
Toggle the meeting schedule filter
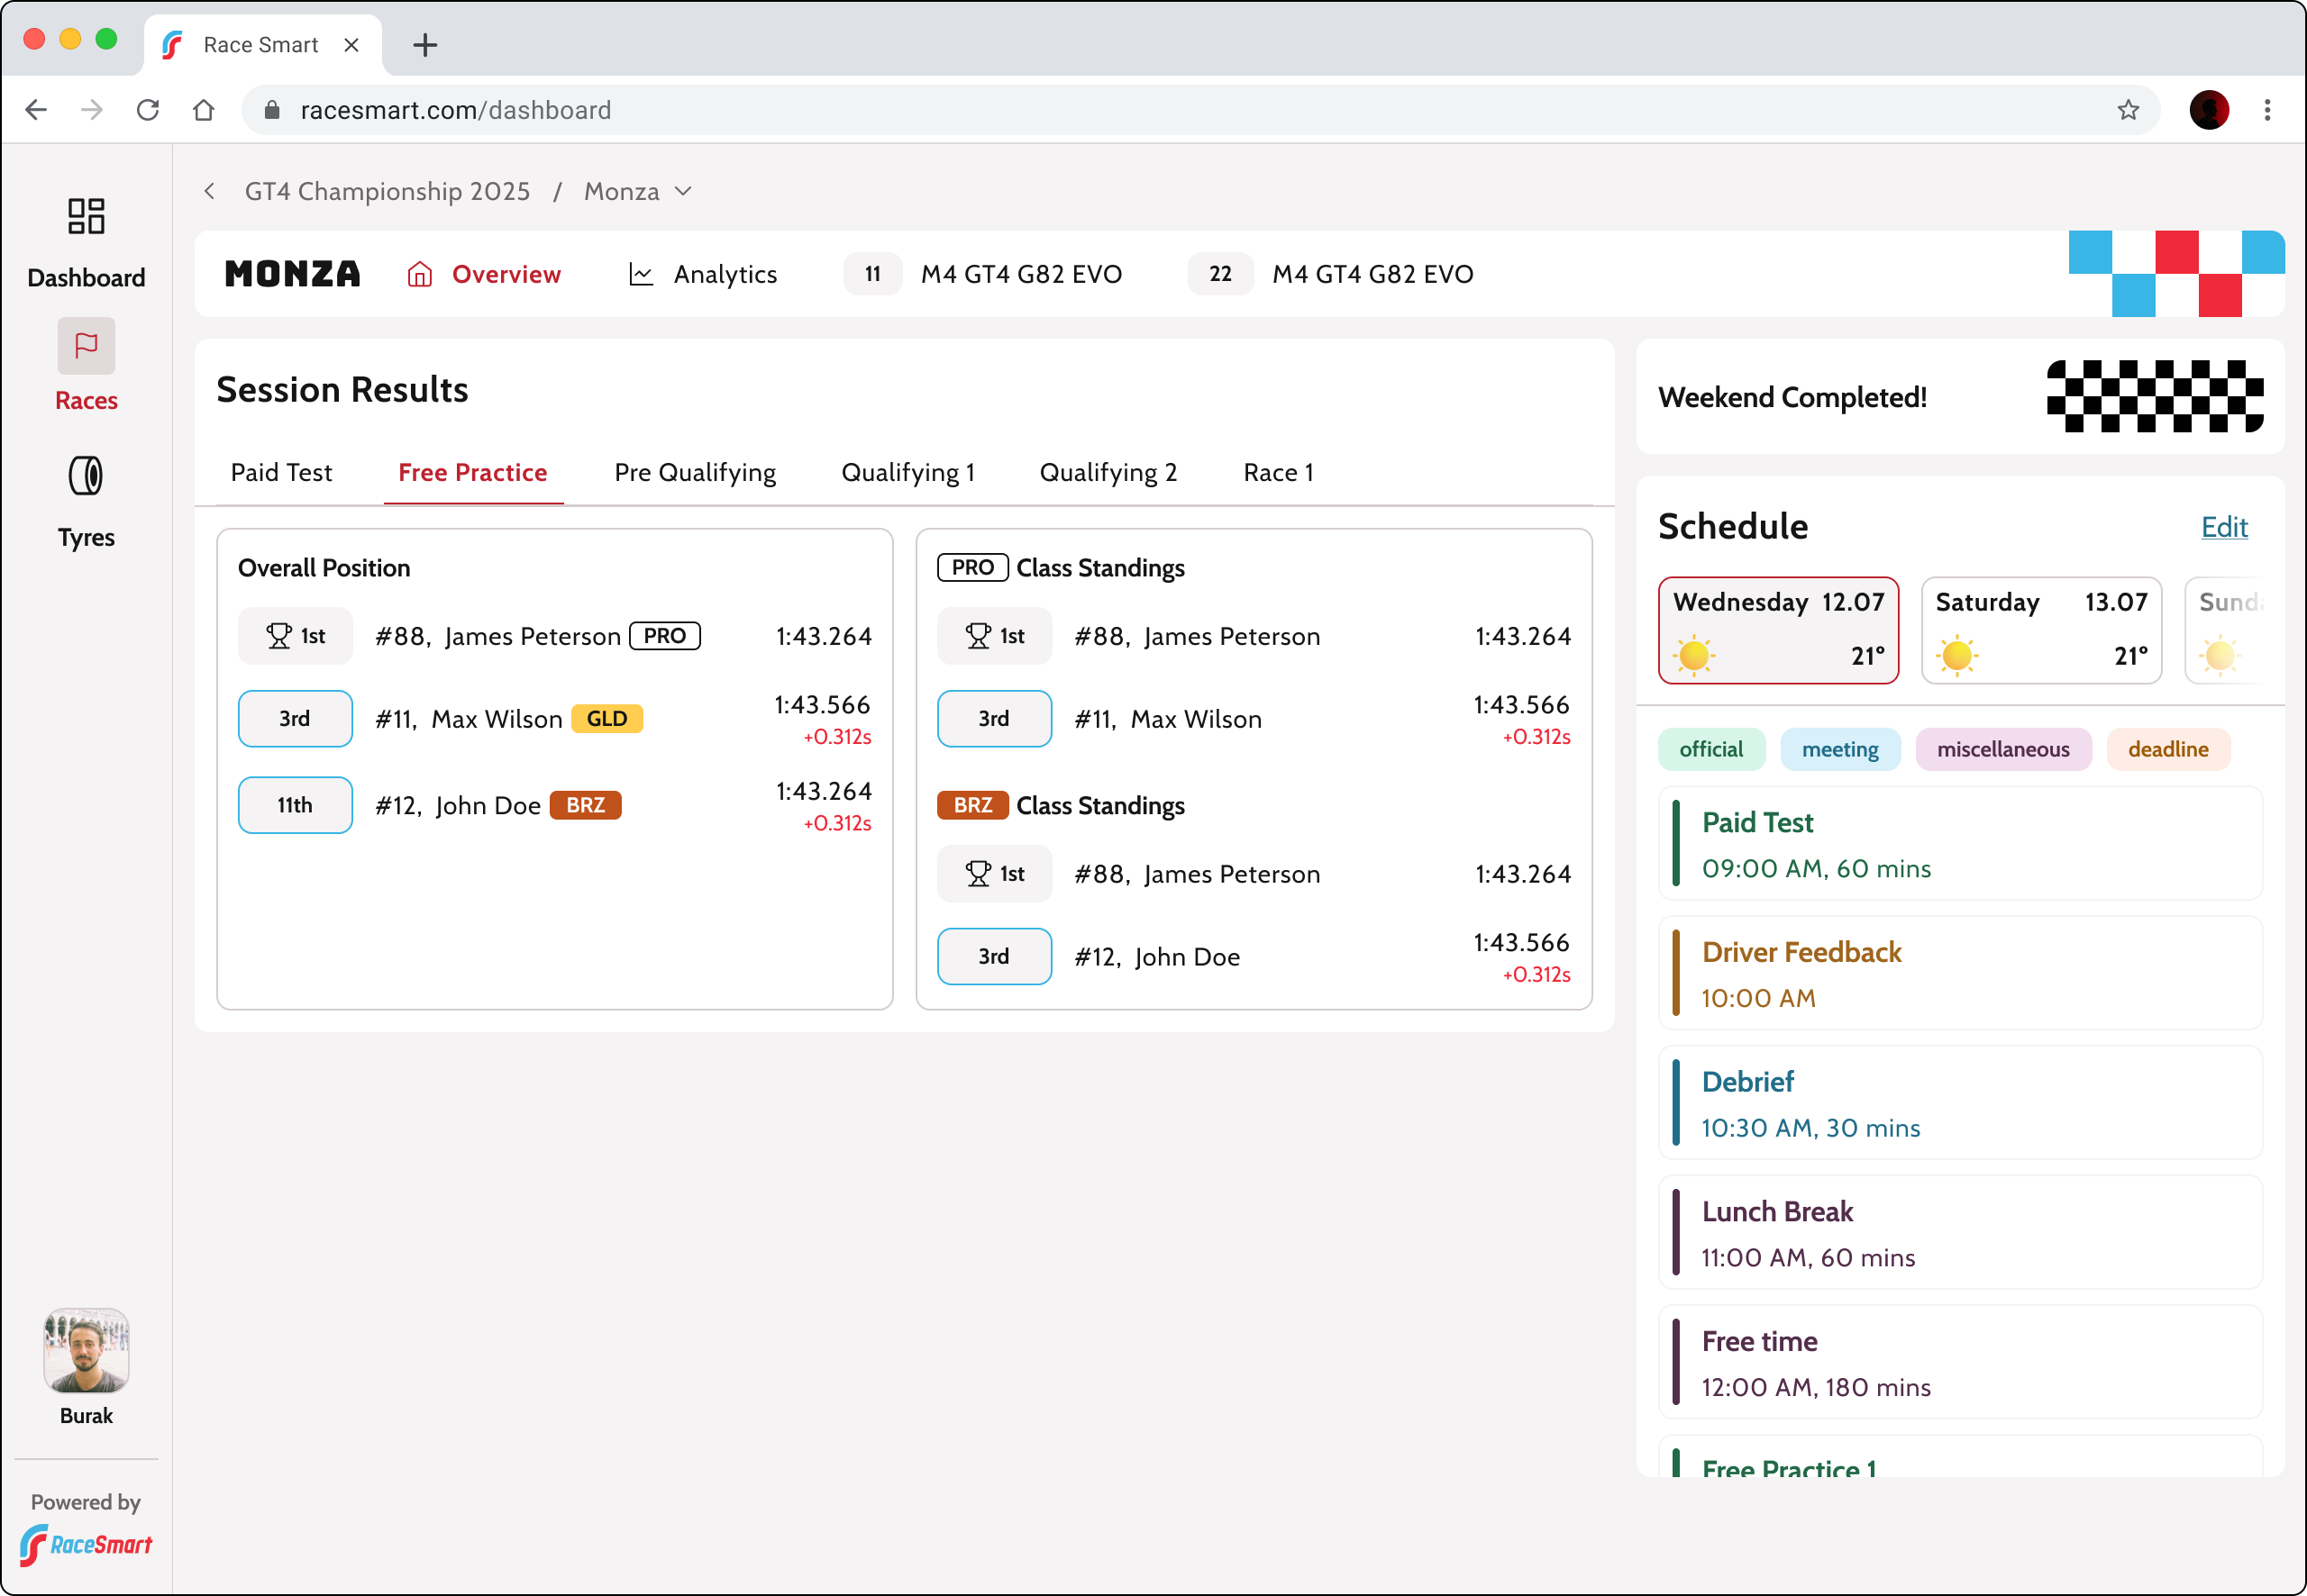(1838, 749)
